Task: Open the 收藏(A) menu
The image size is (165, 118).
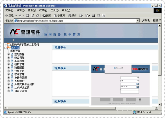Action: (x=43, y=10)
